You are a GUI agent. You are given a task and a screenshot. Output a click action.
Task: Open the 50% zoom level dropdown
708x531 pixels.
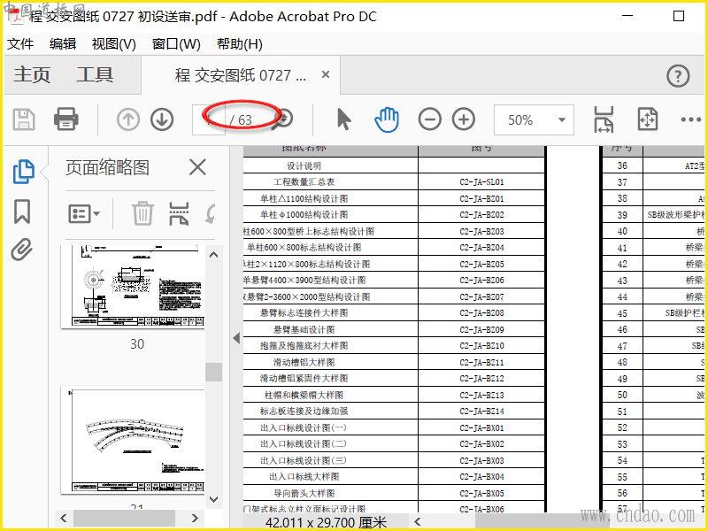(534, 120)
